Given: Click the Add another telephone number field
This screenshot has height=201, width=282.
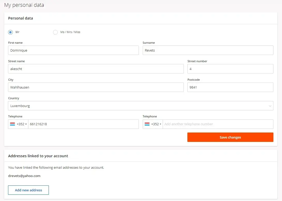Looking at the screenshot, I should [218, 124].
